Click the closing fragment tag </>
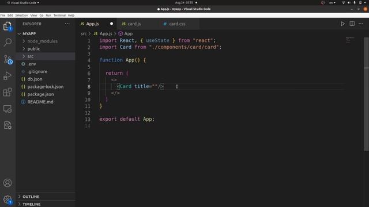The height and width of the screenshot is (207, 369). click(x=115, y=93)
